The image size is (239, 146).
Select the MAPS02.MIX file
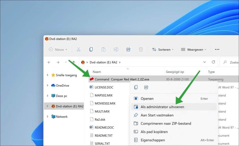point(104,95)
